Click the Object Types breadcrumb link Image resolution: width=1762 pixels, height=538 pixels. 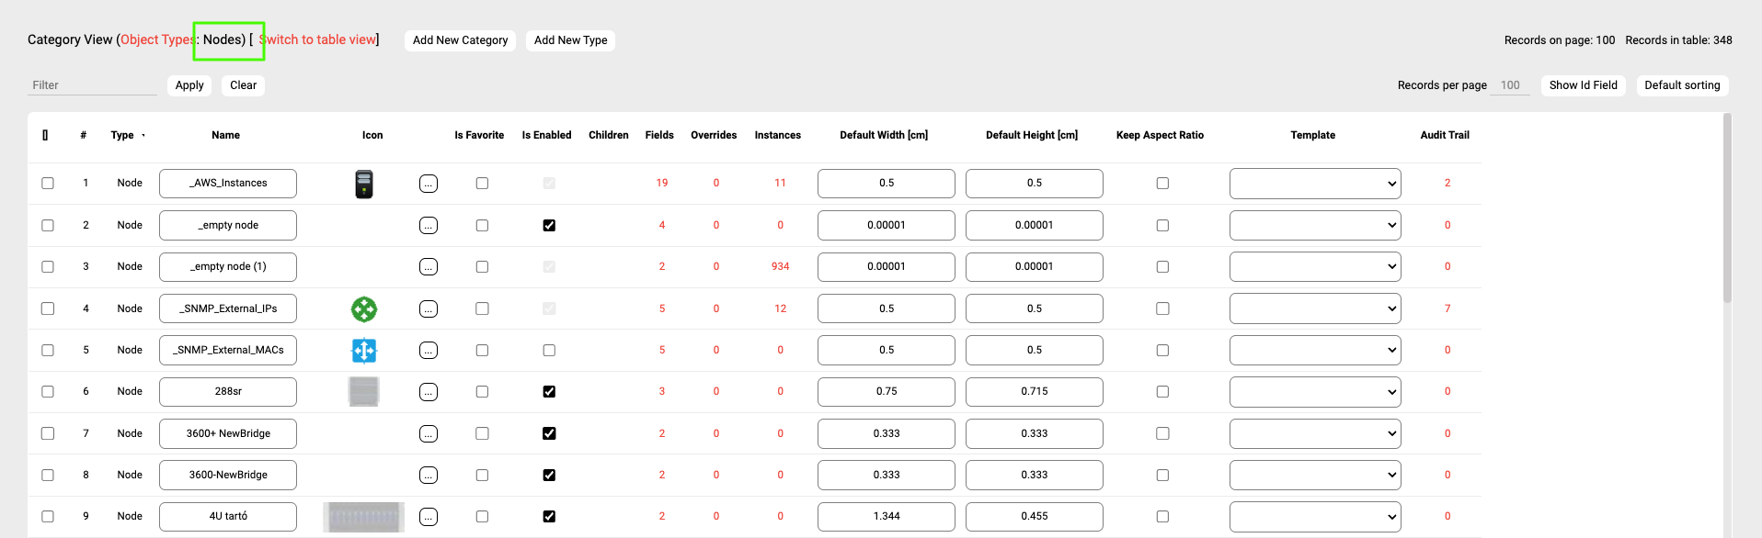[156, 39]
